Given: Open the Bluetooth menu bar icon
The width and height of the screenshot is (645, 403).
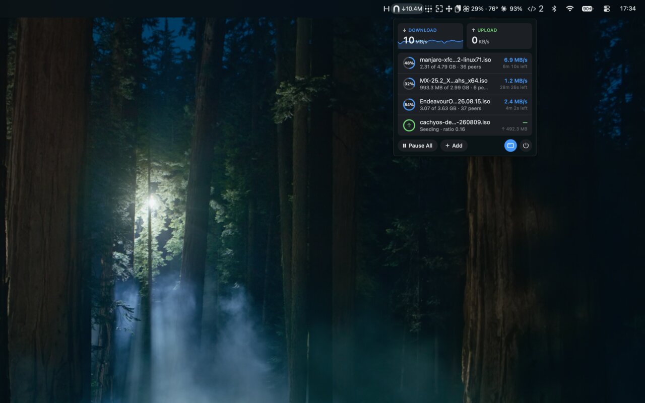Looking at the screenshot, I should point(554,9).
